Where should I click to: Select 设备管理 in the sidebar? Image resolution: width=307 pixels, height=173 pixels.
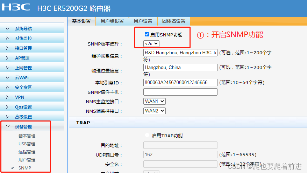[23, 127]
